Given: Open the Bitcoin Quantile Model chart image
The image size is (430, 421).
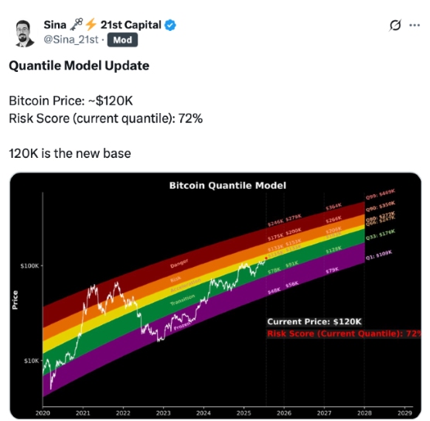Looking at the screenshot, I should click(x=216, y=296).
